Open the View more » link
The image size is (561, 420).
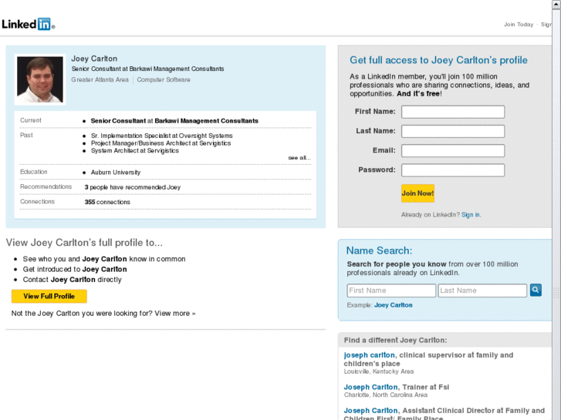[175, 314]
